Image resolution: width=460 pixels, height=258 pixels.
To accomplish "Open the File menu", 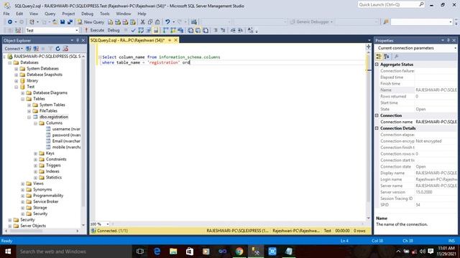I will click(x=6, y=14).
